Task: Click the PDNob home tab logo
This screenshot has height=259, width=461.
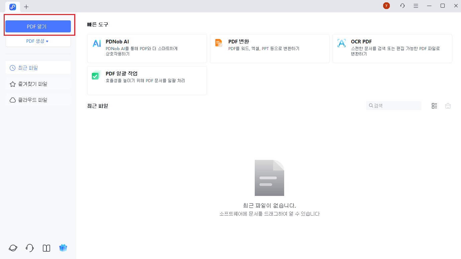Action: [13, 7]
